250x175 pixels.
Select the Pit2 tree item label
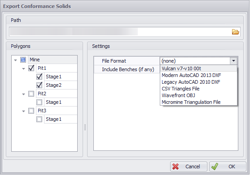click(x=42, y=94)
